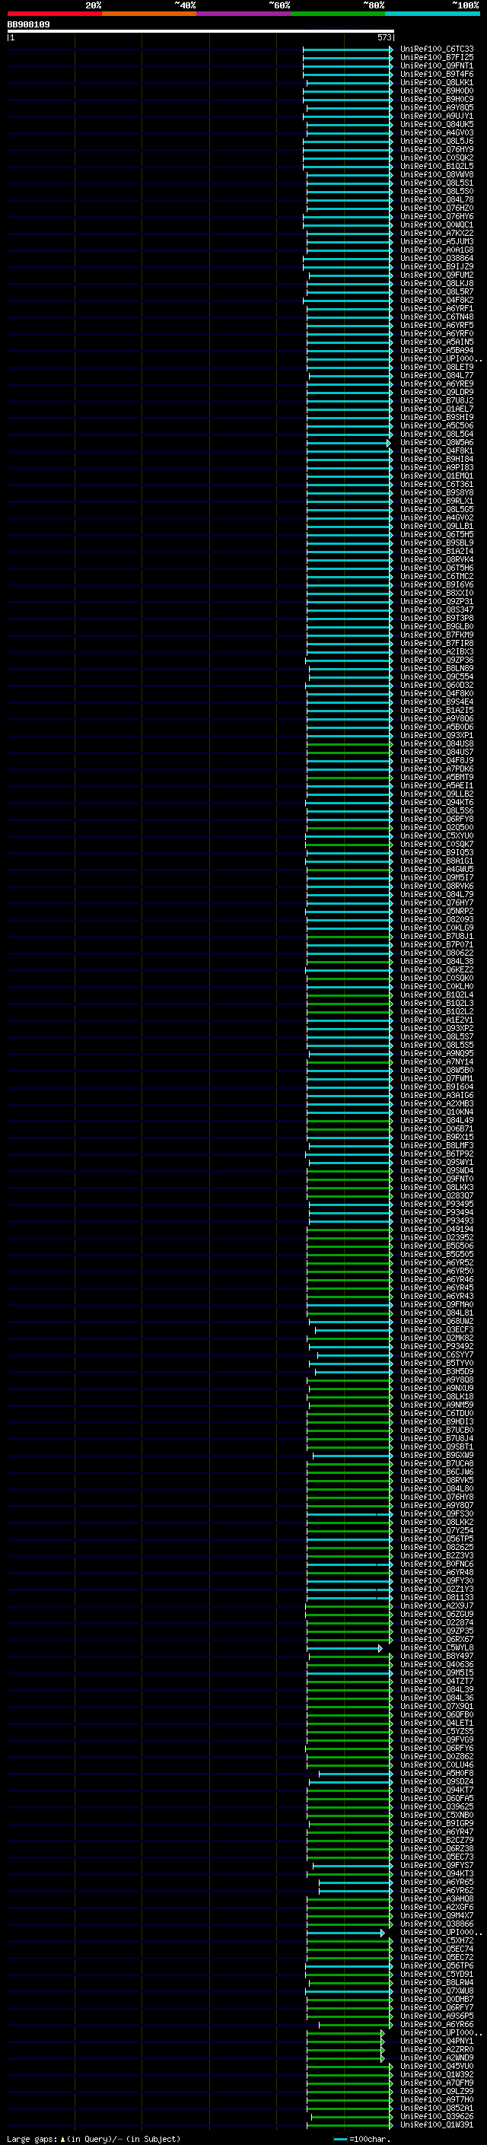The height and width of the screenshot is (2145, 487).
Task: Select hit label UniRef100_B9H0C9
Action: [x=437, y=99]
